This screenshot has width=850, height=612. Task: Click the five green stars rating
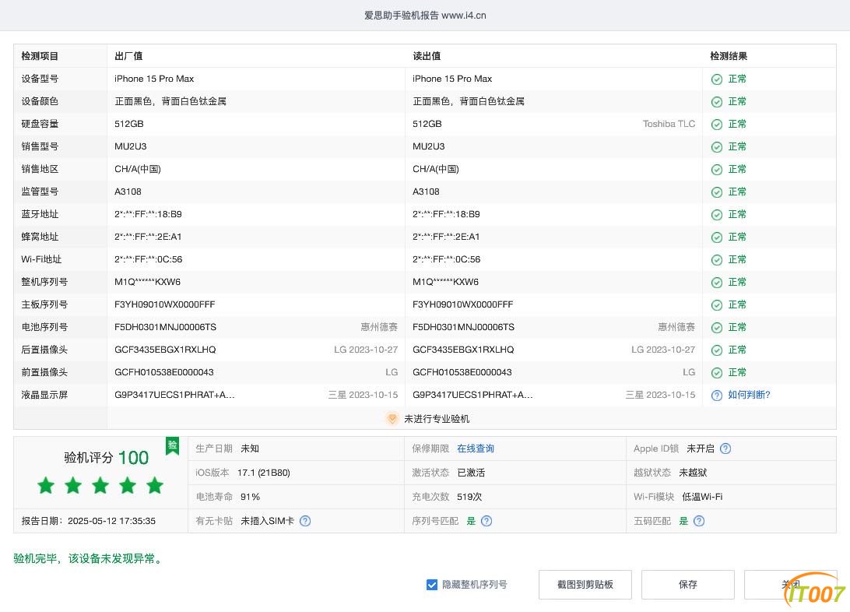point(100,485)
